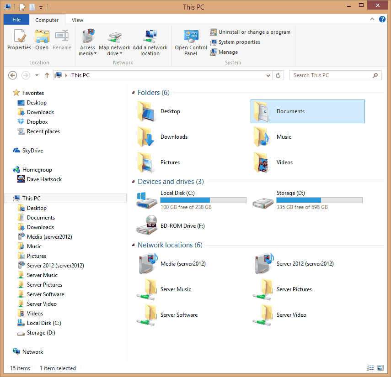Click the address bar This PC path
This screenshot has height=377, width=391.
[80, 75]
